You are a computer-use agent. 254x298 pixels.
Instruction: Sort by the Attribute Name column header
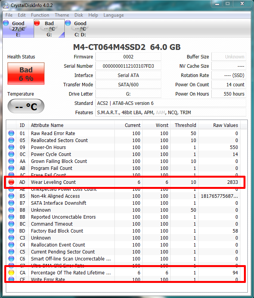(x=72, y=125)
